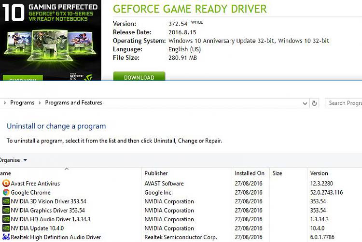The height and width of the screenshot is (242, 362).
Task: Select NVIDIA 3D Vision Driver 353.54
Action: tap(181, 201)
